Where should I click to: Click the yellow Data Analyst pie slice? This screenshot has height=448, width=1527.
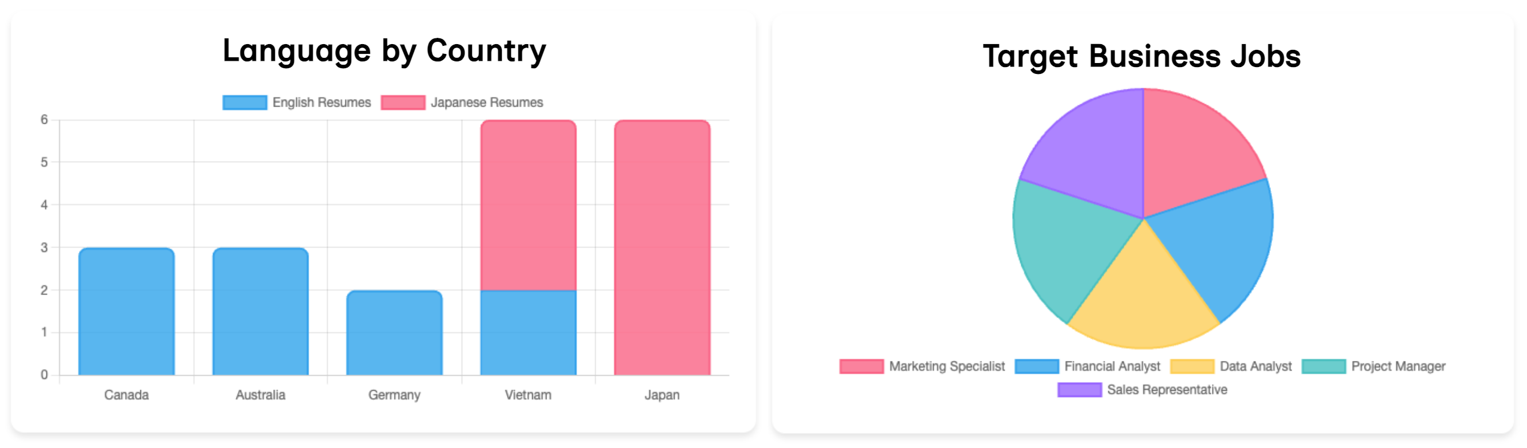point(1143,296)
